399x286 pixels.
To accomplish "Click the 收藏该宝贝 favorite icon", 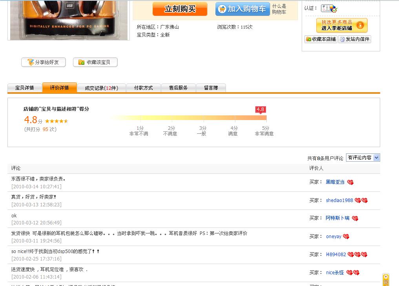I will pyautogui.click(x=81, y=62).
